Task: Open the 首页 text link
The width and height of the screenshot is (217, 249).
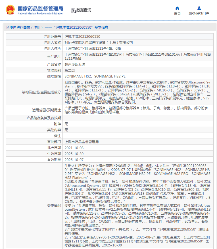Action: click(x=177, y=14)
